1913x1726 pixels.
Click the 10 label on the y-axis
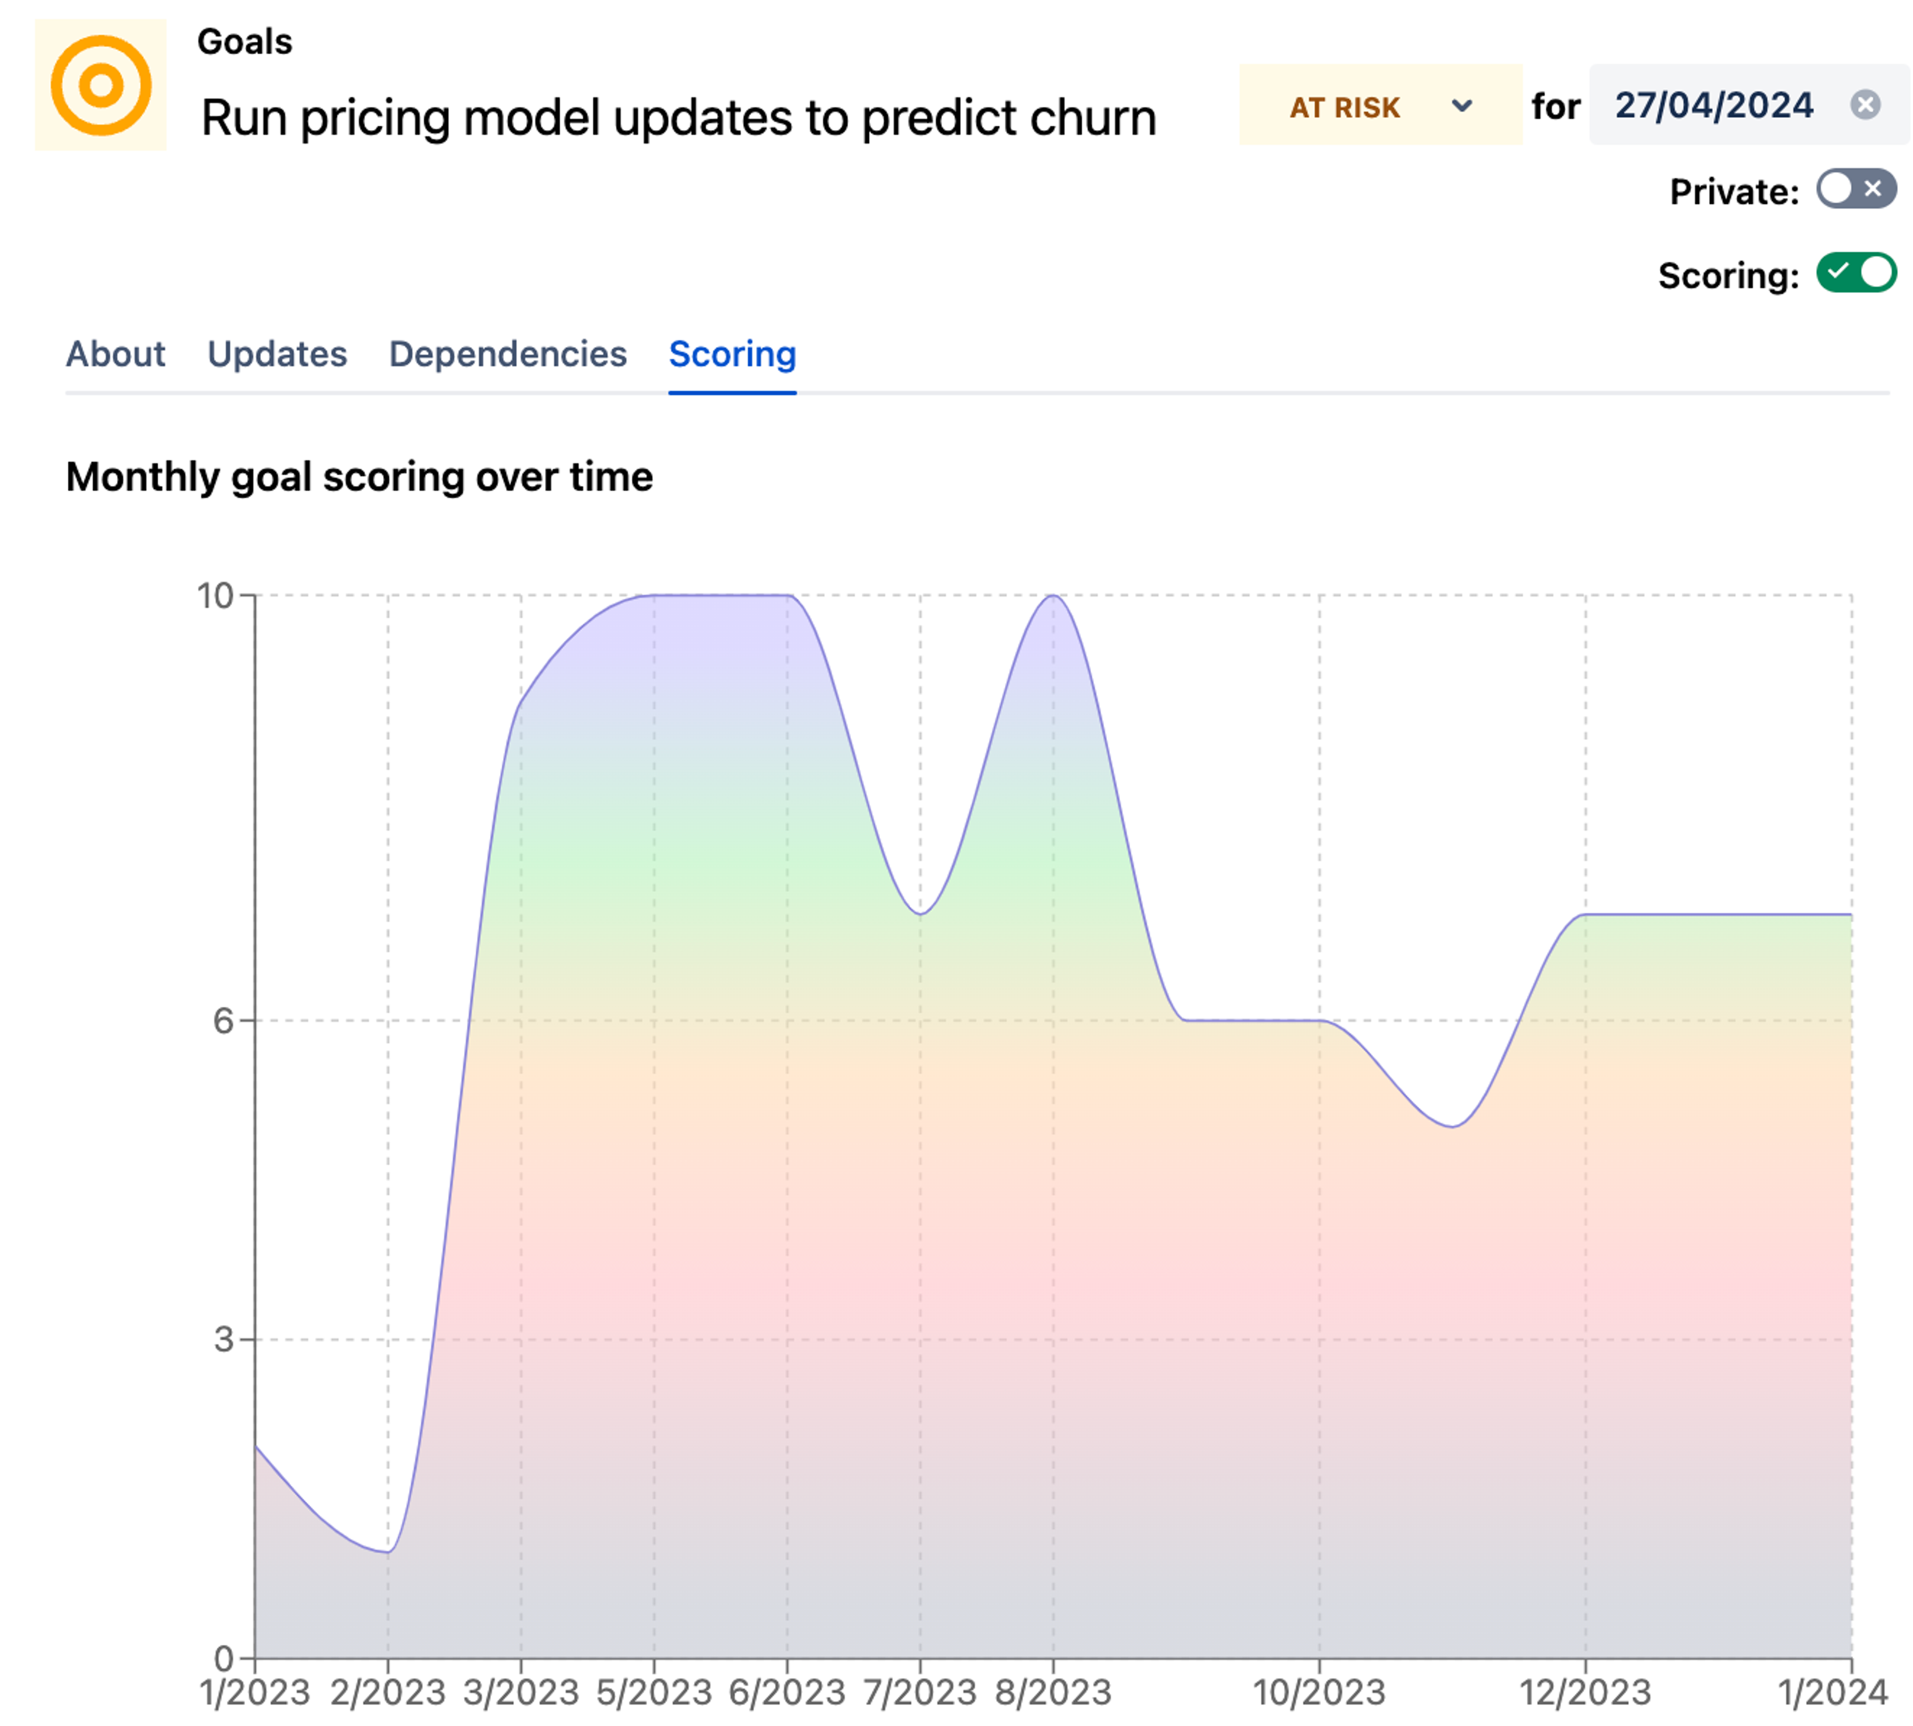pyautogui.click(x=214, y=596)
